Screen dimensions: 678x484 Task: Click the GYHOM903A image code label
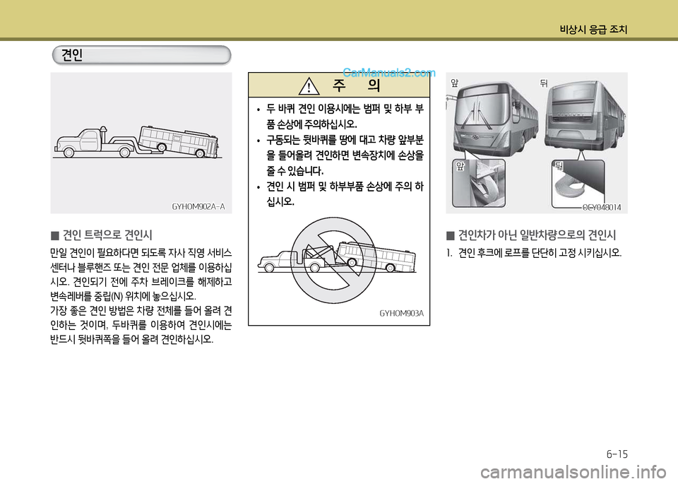click(401, 312)
